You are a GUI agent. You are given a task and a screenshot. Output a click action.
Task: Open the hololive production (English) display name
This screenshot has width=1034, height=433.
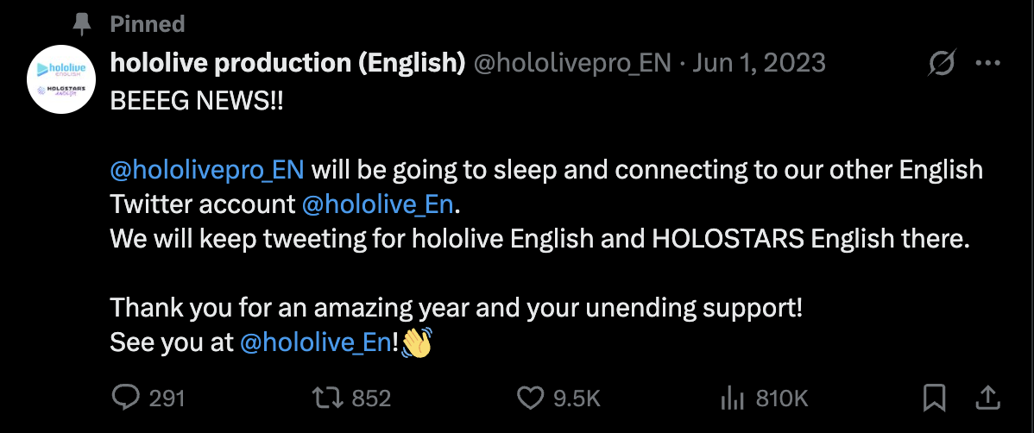click(x=288, y=62)
